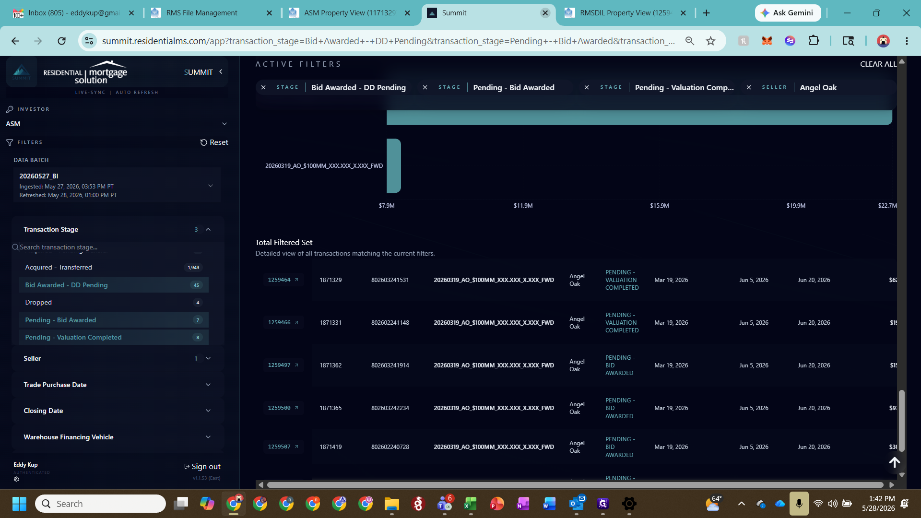The image size is (921, 518).
Task: Remove the Pending - Bid Awarded filter chip
Action: click(x=425, y=87)
